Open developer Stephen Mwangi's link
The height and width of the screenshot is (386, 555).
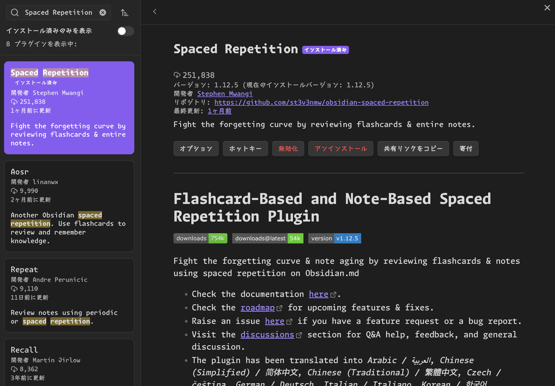(x=225, y=94)
